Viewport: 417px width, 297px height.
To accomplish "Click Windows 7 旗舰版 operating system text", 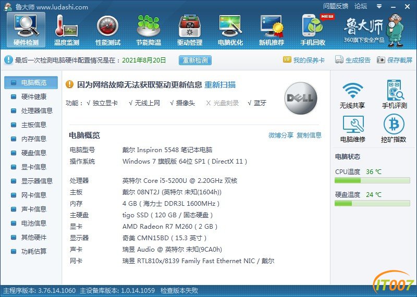I will click(x=185, y=162).
